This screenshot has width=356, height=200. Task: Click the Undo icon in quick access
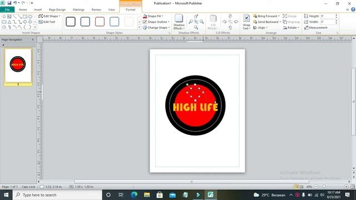15,3
